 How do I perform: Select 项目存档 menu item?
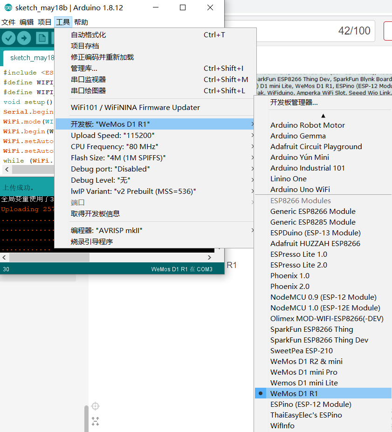coord(154,46)
